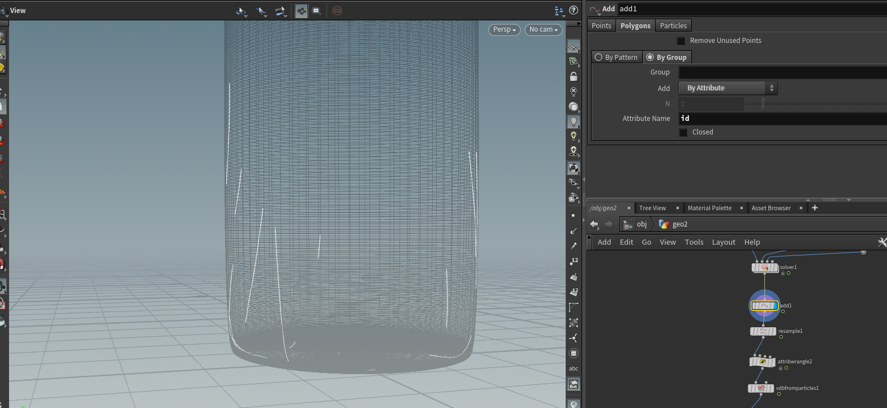Click the viewport help question mark icon
This screenshot has height=408, width=887.
click(574, 10)
